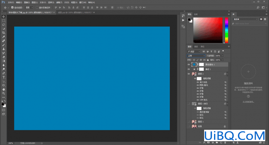Screen dimensions: 269x145
Task: Toggle the 自动选择 checkbox
Action: click(x=12, y=8)
